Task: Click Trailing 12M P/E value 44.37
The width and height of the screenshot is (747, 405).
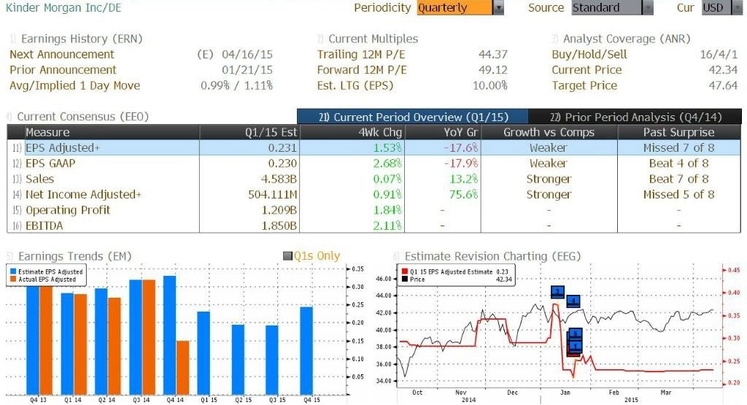Action: (x=492, y=54)
